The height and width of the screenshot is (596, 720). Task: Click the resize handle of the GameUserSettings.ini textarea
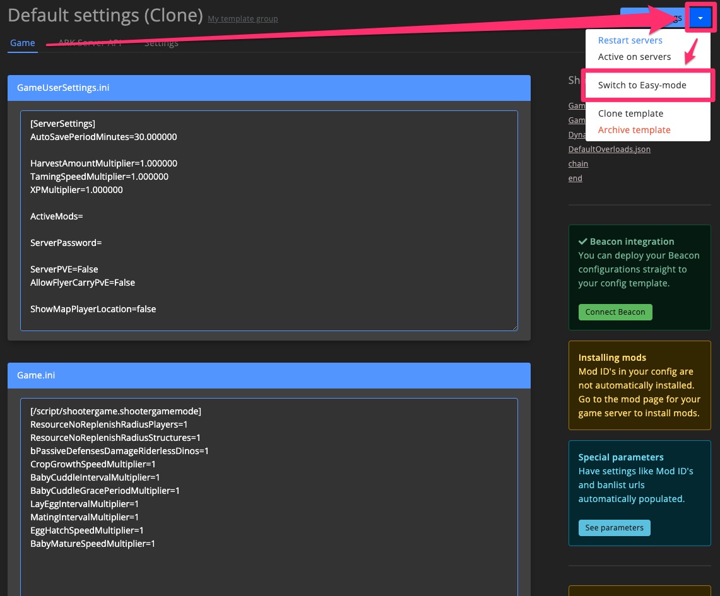pyautogui.click(x=515, y=328)
